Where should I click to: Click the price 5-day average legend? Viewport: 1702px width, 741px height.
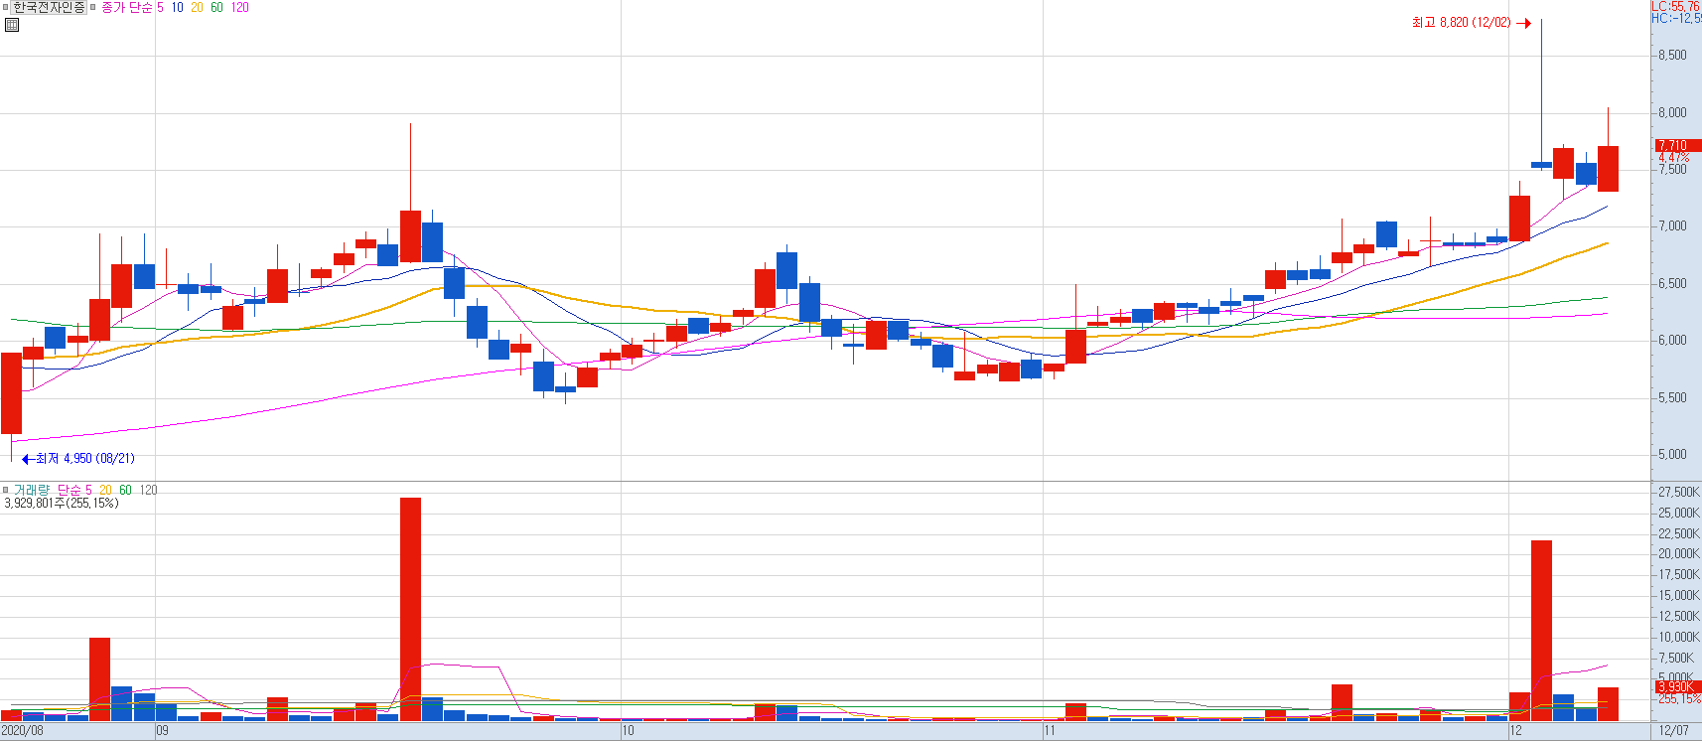click(160, 7)
